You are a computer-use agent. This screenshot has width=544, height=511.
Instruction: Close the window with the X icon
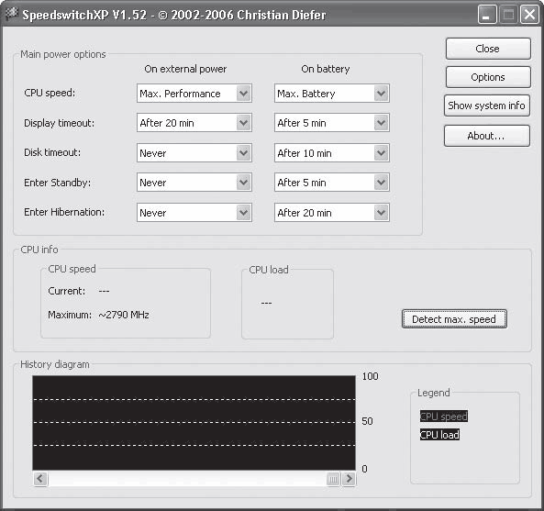pyautogui.click(x=529, y=15)
